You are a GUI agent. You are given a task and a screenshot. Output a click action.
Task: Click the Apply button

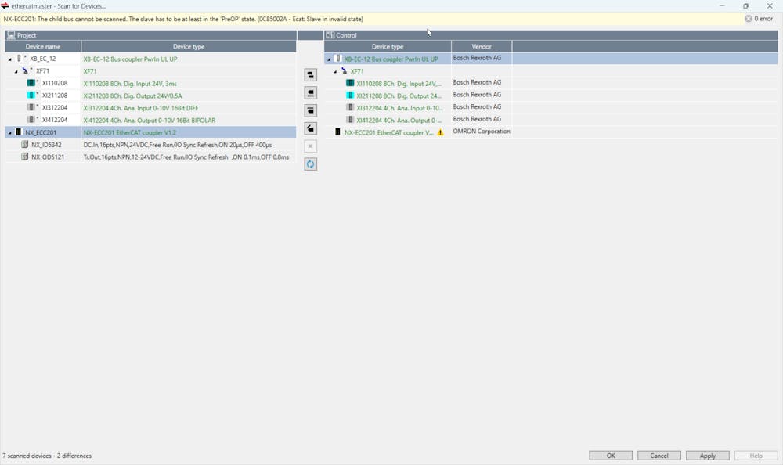coord(707,456)
